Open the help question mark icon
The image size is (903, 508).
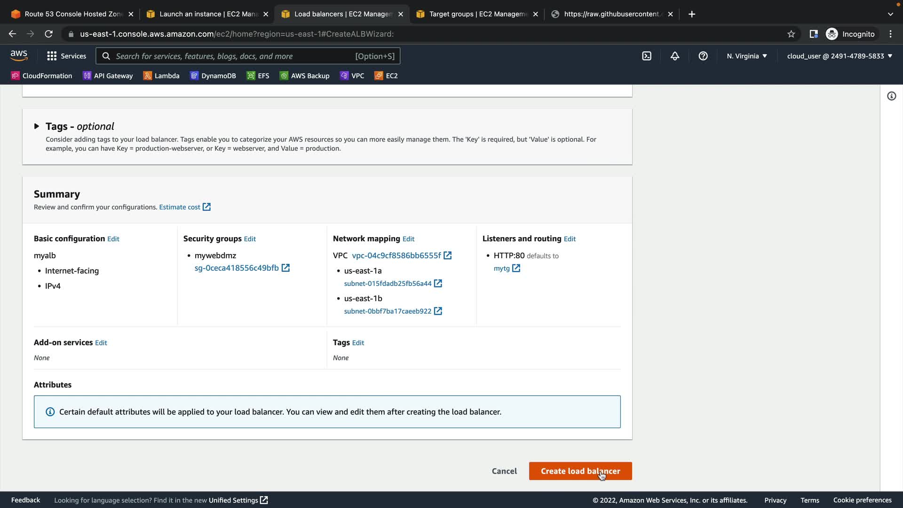(703, 56)
